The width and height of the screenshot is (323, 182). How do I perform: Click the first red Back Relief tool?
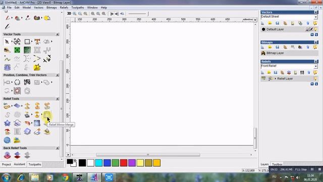pyautogui.click(x=7, y=155)
